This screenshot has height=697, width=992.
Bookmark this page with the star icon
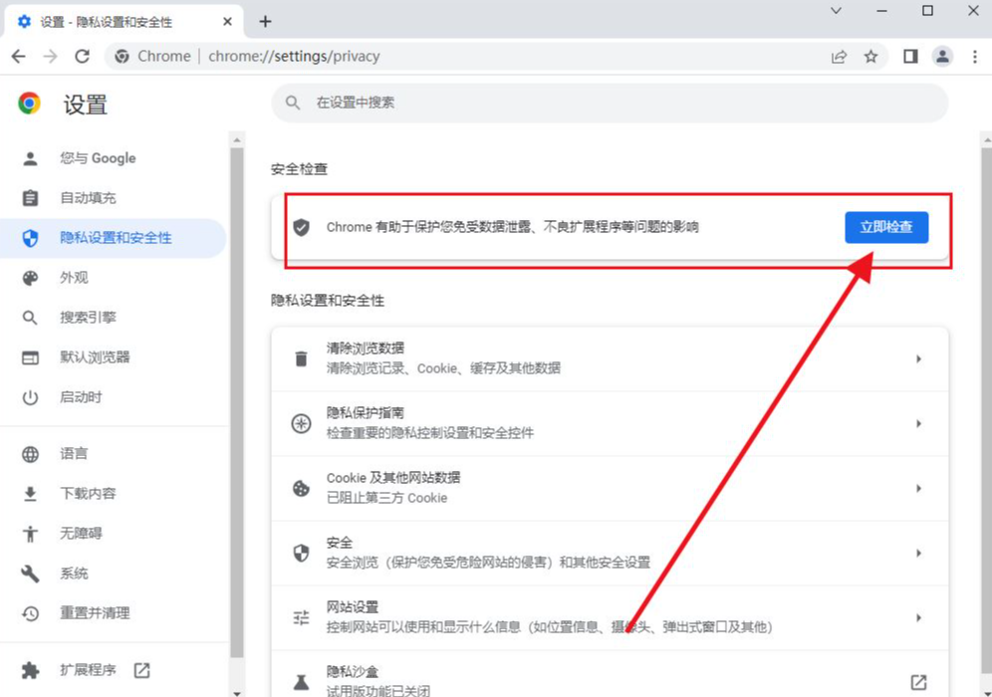click(871, 57)
